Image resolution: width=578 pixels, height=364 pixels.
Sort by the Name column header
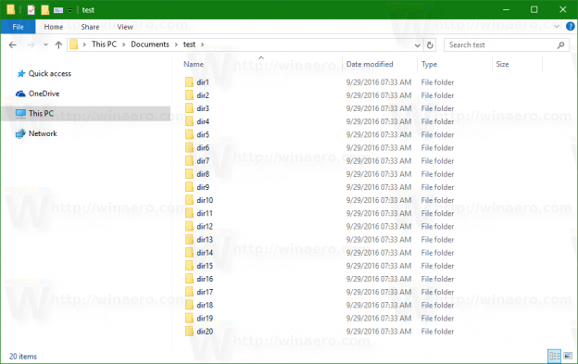click(x=194, y=65)
